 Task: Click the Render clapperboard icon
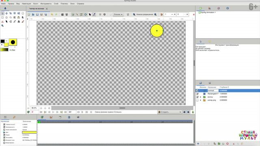pos(62,15)
